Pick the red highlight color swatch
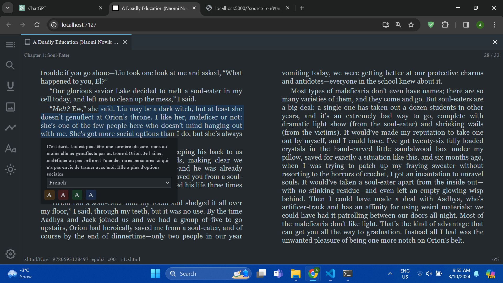 [x=63, y=195]
